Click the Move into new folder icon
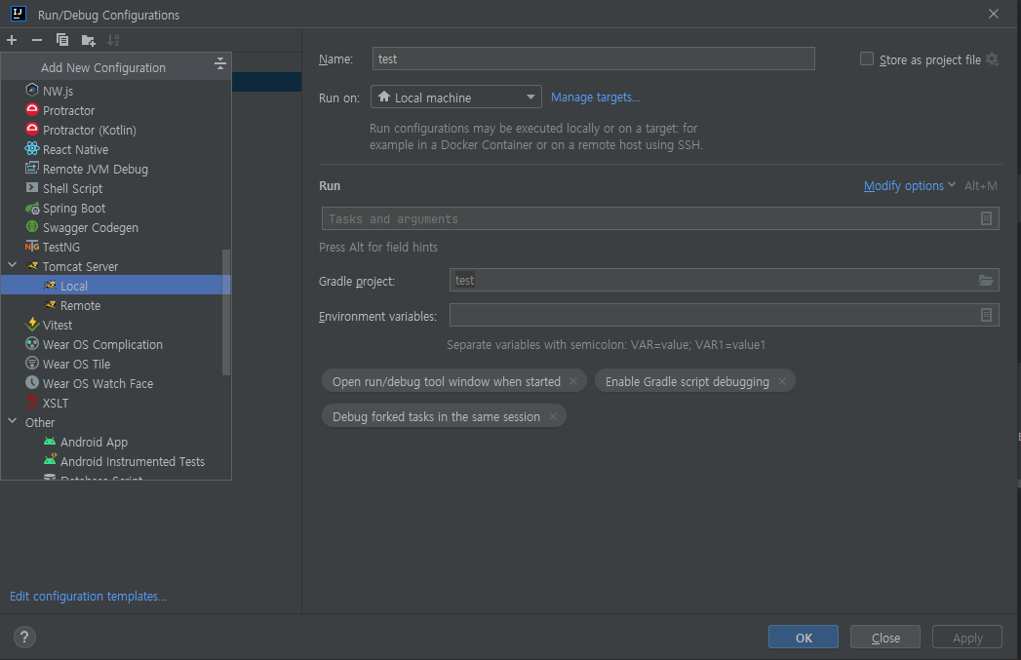The height and width of the screenshot is (660, 1021). click(x=89, y=40)
